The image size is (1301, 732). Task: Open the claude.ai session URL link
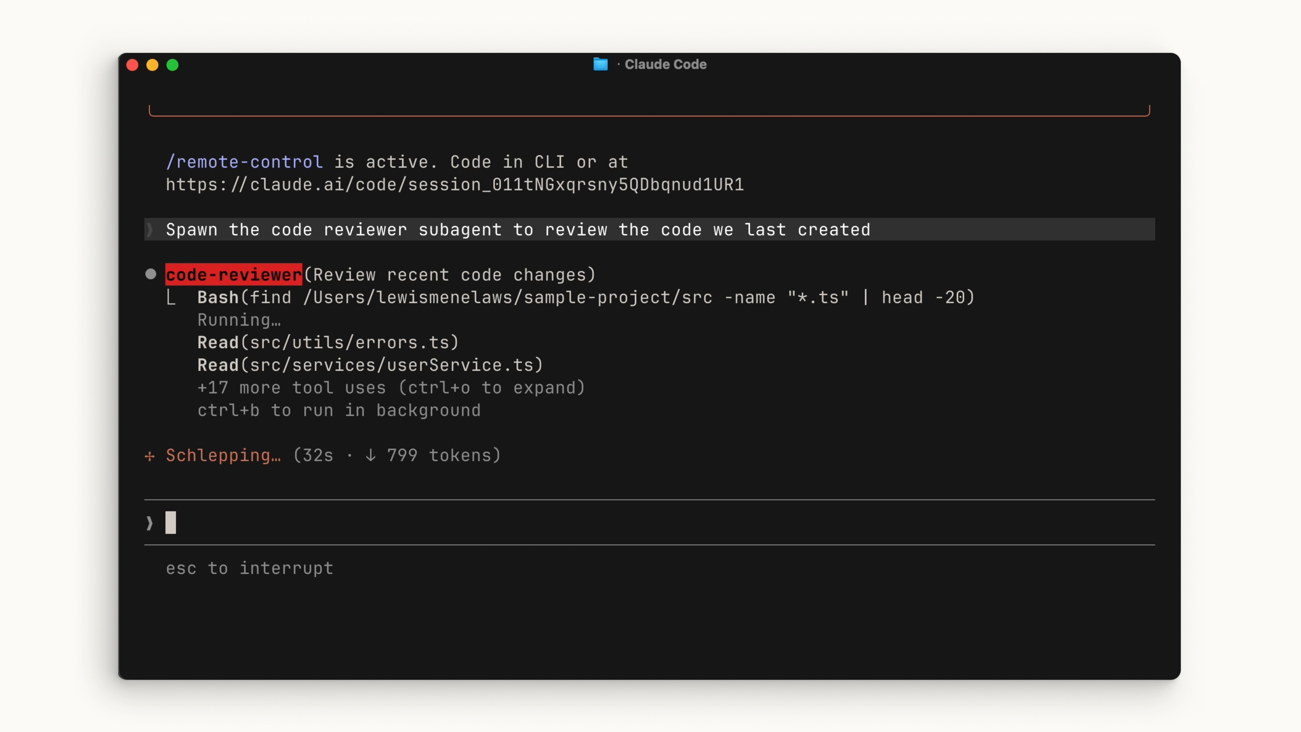[x=455, y=185]
